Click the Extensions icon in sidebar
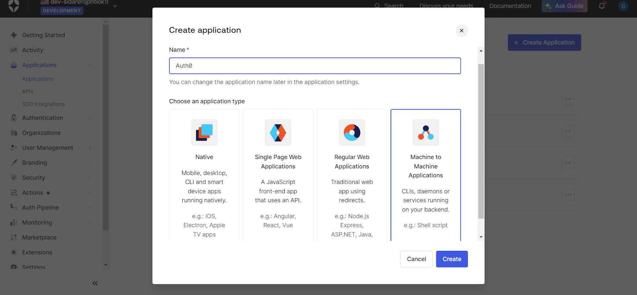 [14, 252]
